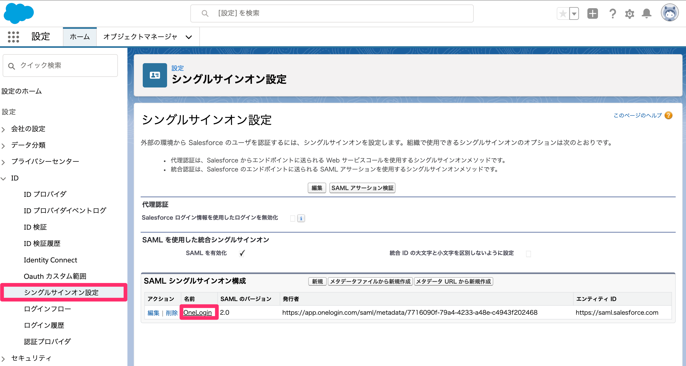Open the OneLogin configuration link
Viewport: 686px width, 366px height.
(x=197, y=313)
